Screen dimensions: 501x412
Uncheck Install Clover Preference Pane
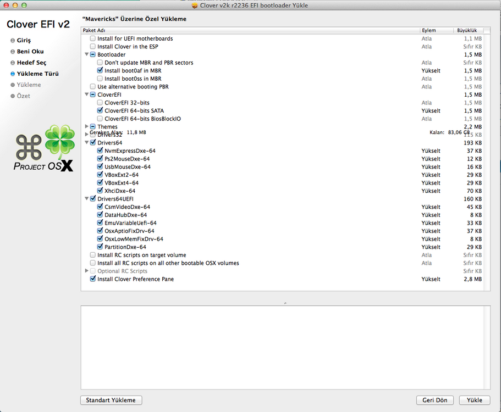(92, 279)
